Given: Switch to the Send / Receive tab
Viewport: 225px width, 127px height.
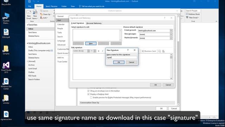Looking at the screenshot, I should [51, 6].
